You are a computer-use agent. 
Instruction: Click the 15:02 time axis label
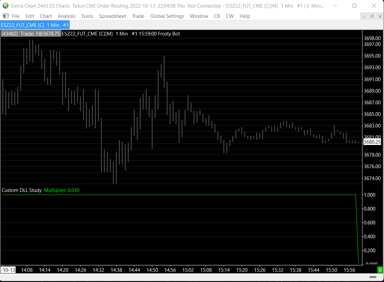click(x=188, y=270)
